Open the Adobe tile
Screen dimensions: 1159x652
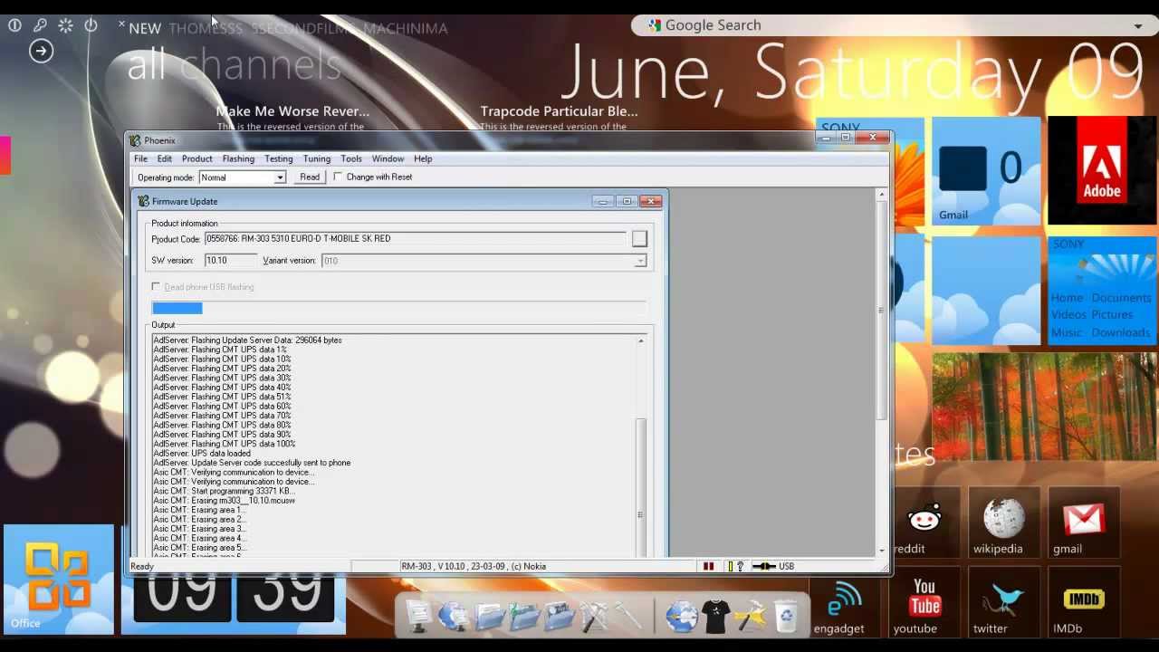(1102, 171)
